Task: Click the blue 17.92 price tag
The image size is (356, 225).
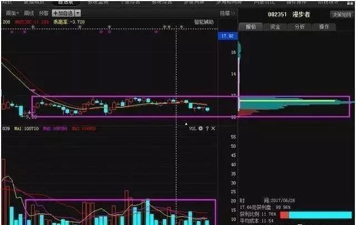Action: 228,36
